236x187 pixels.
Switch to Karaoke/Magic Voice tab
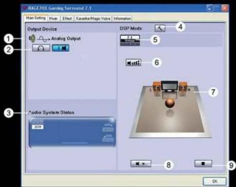93,18
